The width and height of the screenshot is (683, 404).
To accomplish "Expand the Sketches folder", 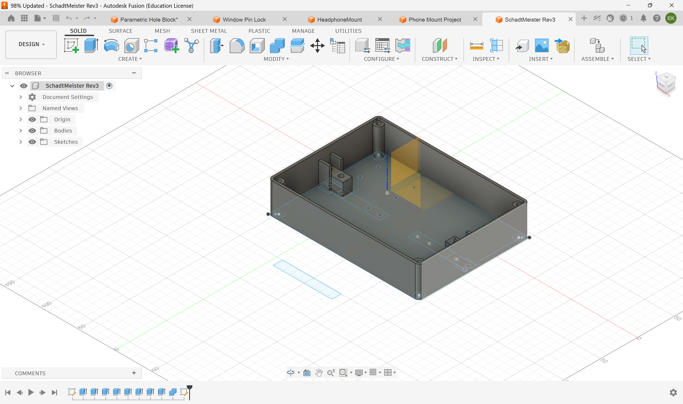I will coord(21,142).
